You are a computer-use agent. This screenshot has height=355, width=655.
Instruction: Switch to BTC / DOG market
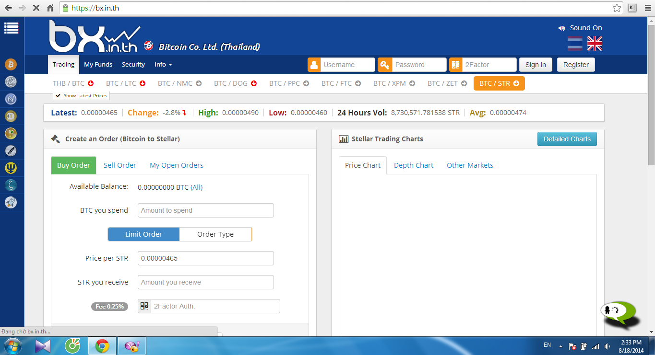[235, 83]
